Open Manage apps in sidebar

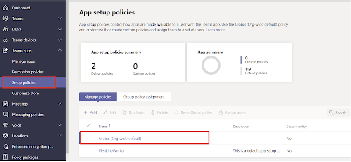point(23,61)
